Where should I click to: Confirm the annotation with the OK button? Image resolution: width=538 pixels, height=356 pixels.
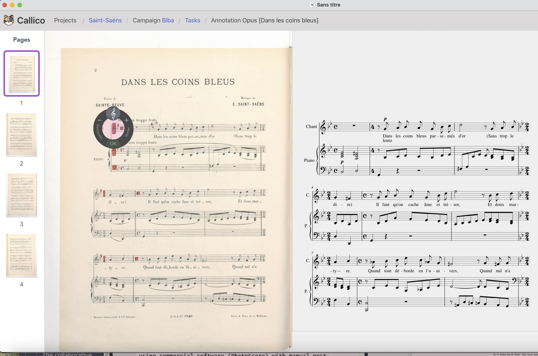click(x=113, y=144)
